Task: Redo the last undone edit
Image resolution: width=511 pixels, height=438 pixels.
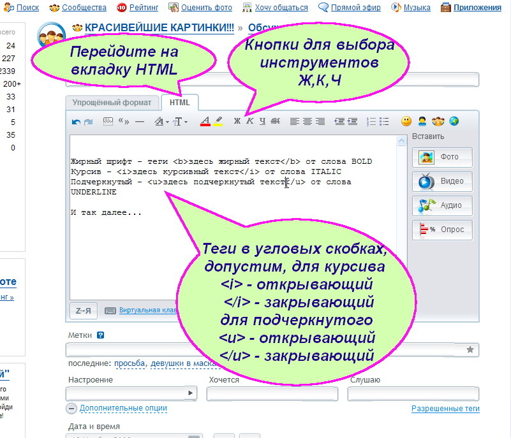Action: tap(88, 122)
